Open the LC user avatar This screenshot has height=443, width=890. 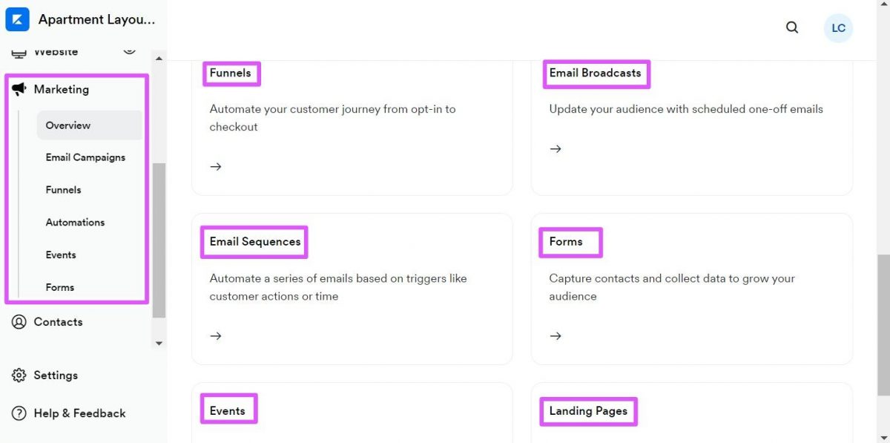[838, 28]
